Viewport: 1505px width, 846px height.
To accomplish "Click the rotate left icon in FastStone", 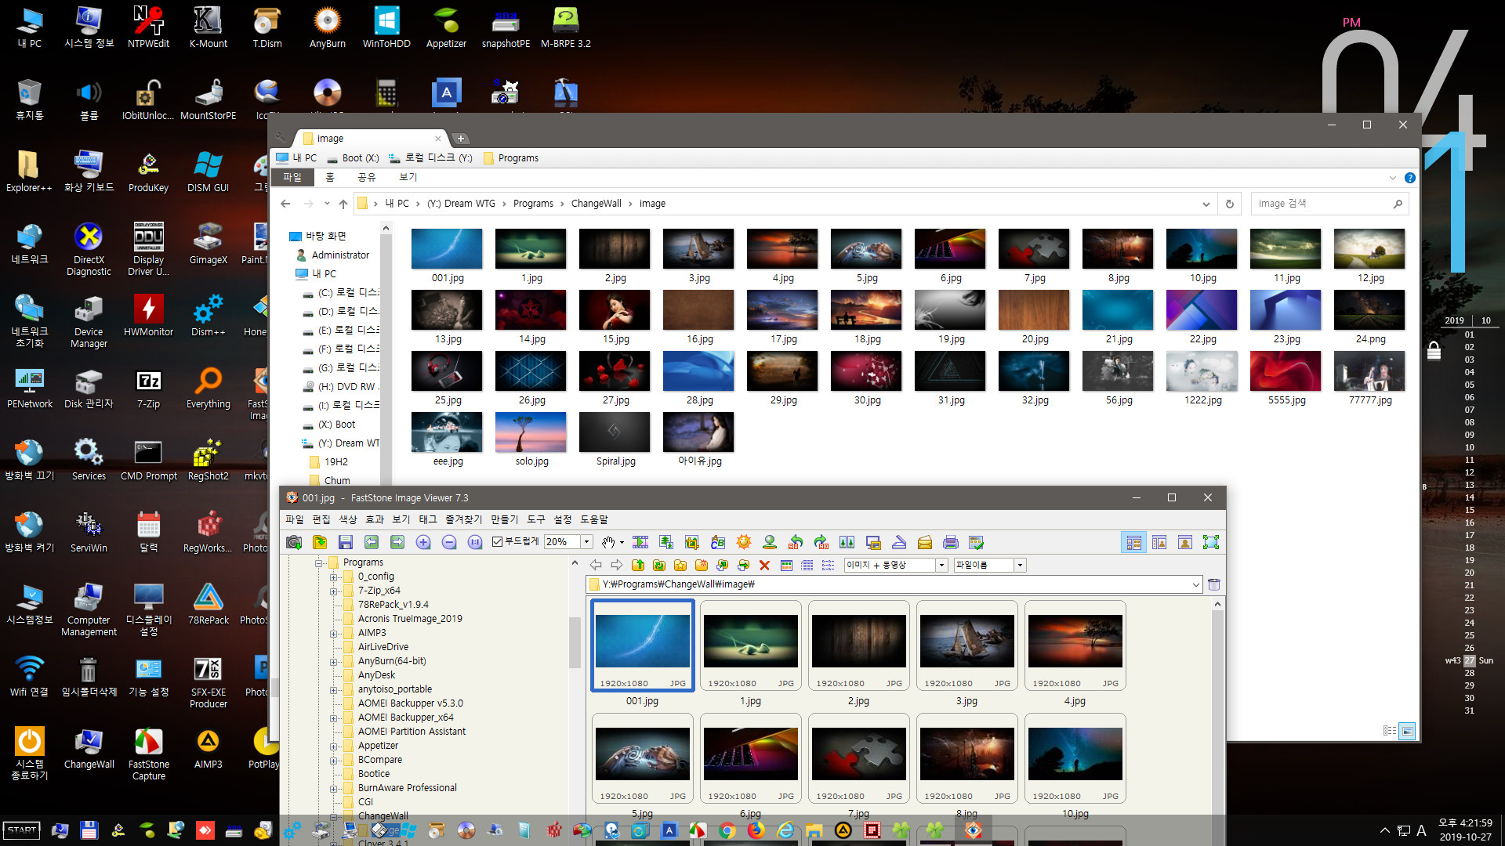I will tap(796, 542).
